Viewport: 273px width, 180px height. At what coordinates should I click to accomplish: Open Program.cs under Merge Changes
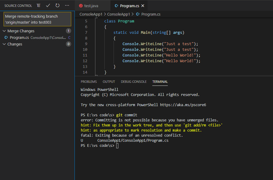click(37, 38)
